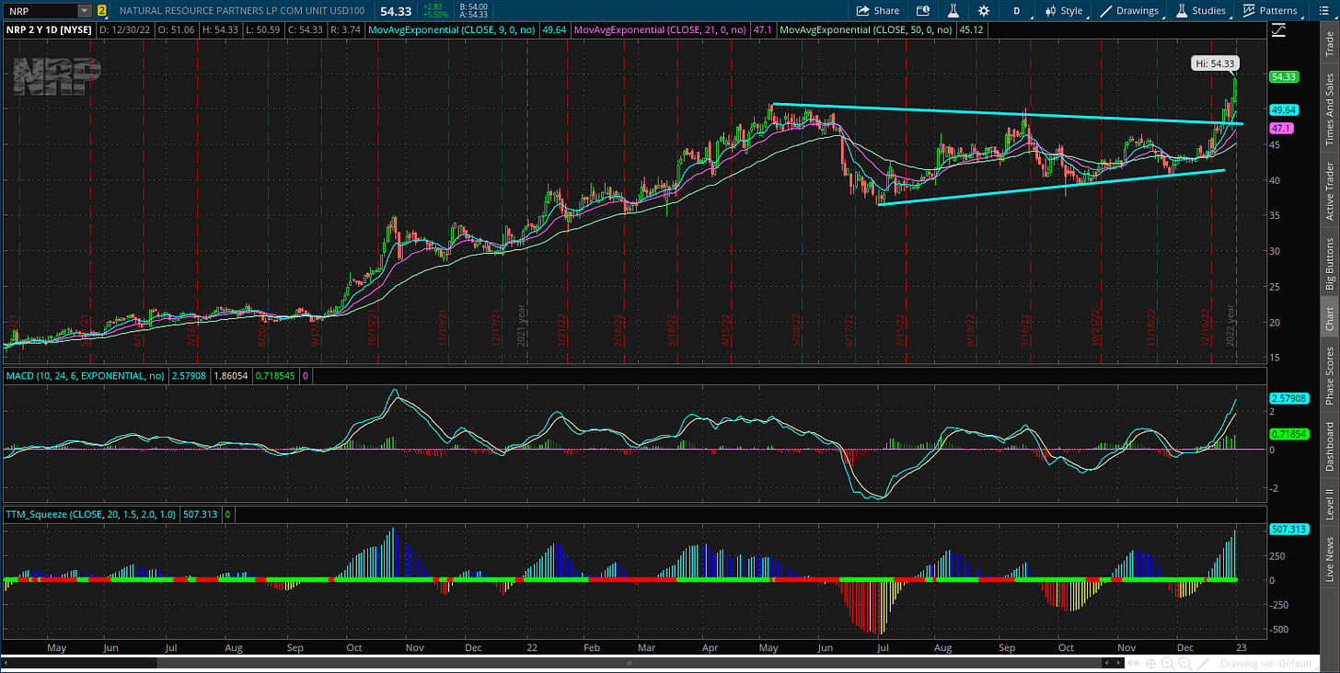Open the Trade sidebar tab
The image size is (1340, 673).
tap(1329, 44)
